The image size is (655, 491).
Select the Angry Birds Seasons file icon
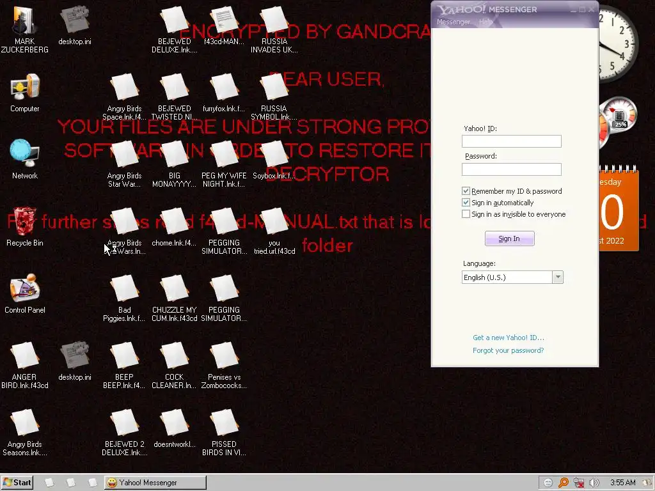(x=25, y=433)
